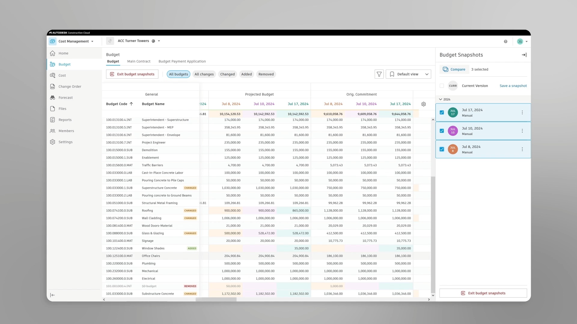577x324 pixels.
Task: Open the Budget Payment Application tab
Action: point(182,61)
